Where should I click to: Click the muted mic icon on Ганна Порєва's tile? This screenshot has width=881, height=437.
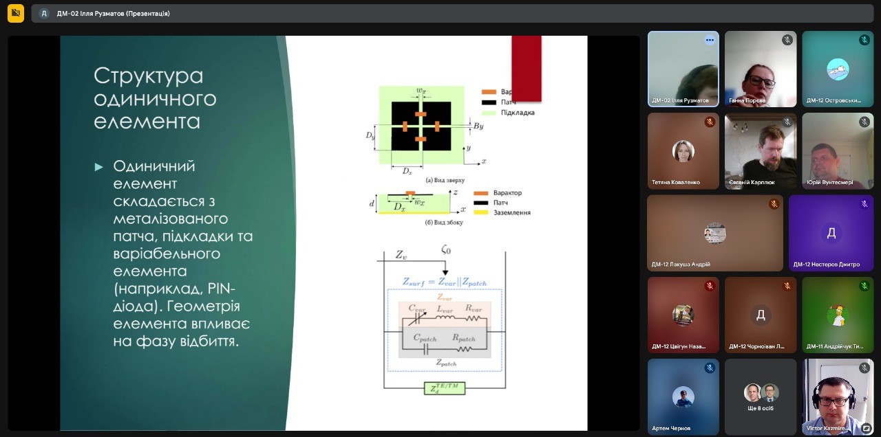point(787,40)
